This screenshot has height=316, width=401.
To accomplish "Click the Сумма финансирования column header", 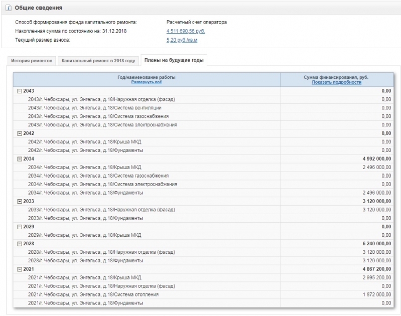I will (x=336, y=77).
